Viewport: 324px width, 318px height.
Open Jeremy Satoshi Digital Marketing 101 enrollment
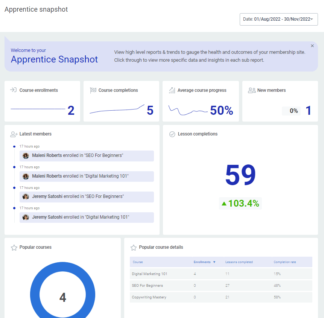87,218
